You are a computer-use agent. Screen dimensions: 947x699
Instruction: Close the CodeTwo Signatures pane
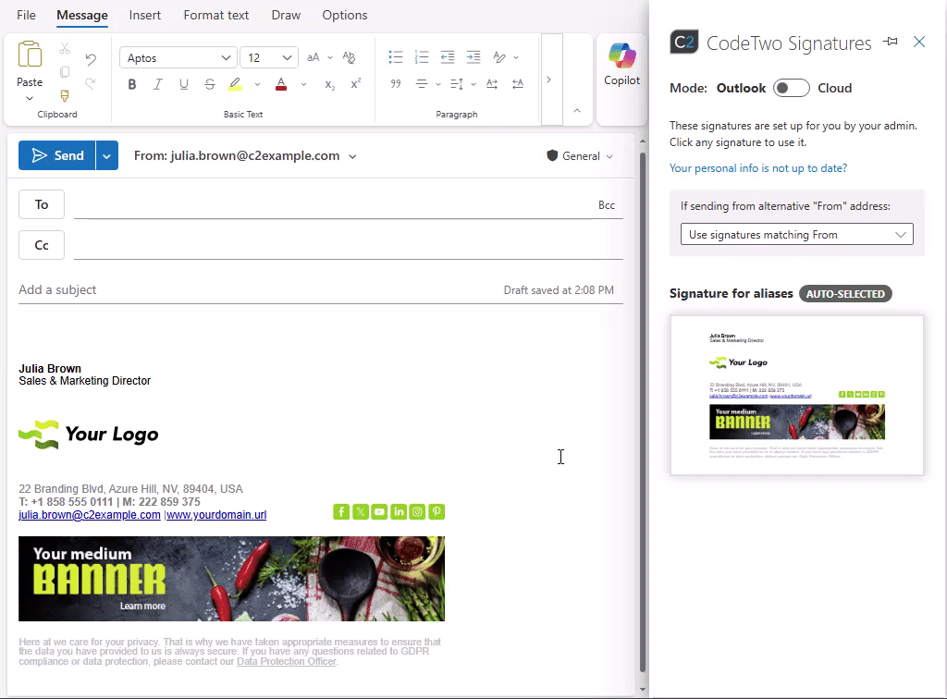coord(919,42)
